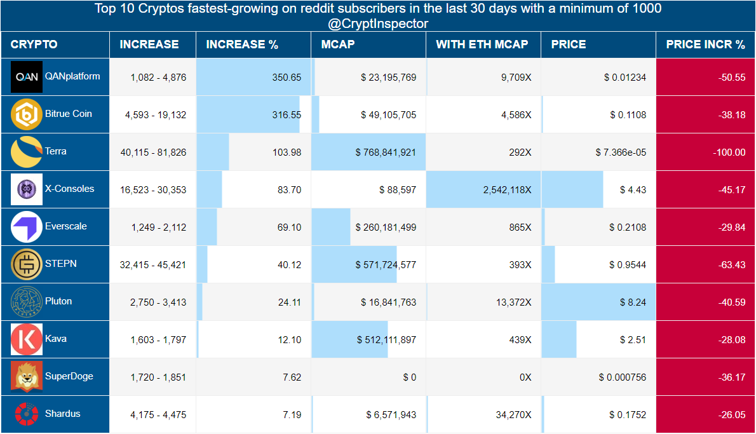
Task: Click the Terra moon logo icon
Action: tap(27, 153)
